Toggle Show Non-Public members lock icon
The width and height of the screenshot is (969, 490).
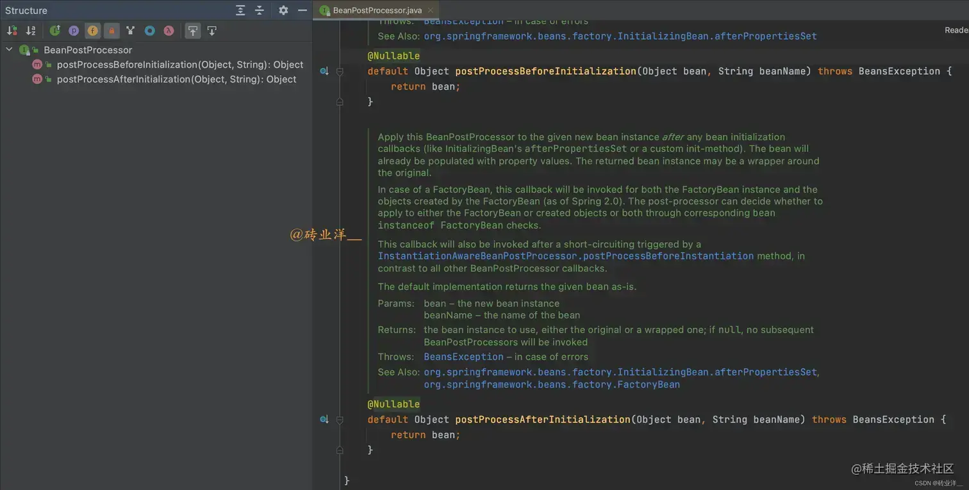(112, 30)
